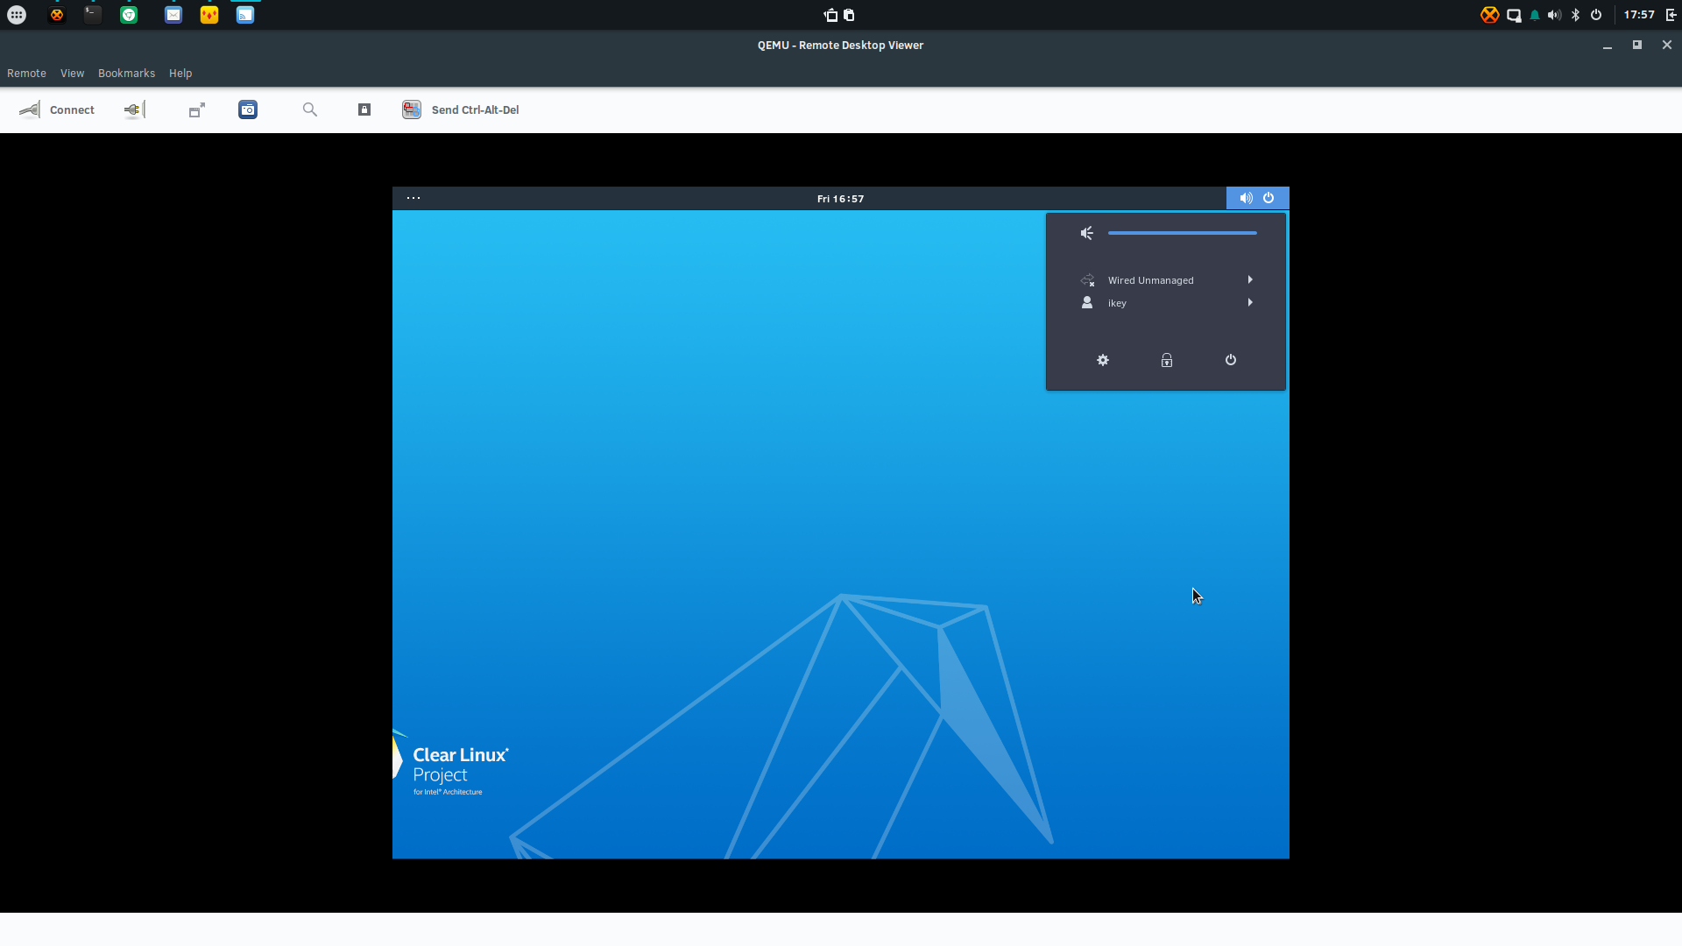Open the applications grid in top panel

point(17,15)
